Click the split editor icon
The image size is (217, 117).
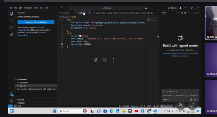coord(152,13)
